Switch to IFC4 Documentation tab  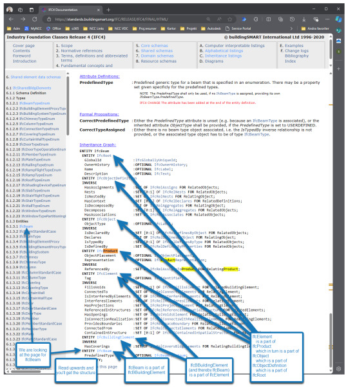pyautogui.click(x=71, y=10)
